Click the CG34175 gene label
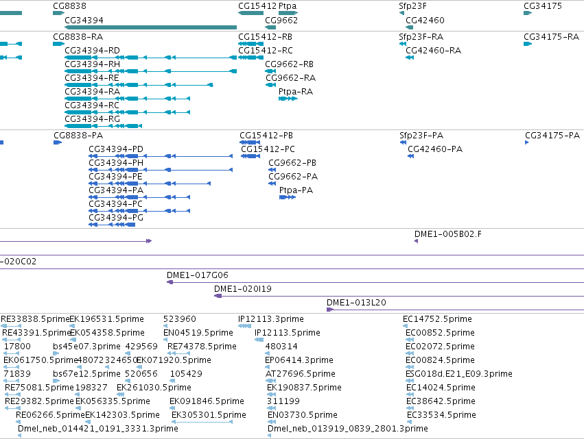Viewport: 584px width, 439px height. [543, 6]
